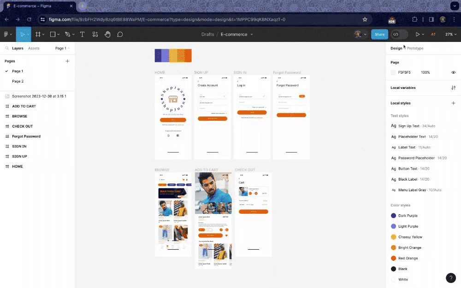The image size is (461, 288).
Task: Select the Pen tool
Action: (x=68, y=35)
